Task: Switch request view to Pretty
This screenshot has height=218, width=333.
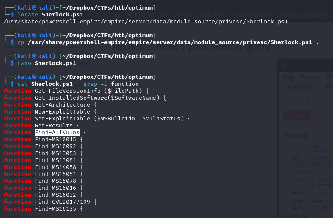Action: coord(293,147)
